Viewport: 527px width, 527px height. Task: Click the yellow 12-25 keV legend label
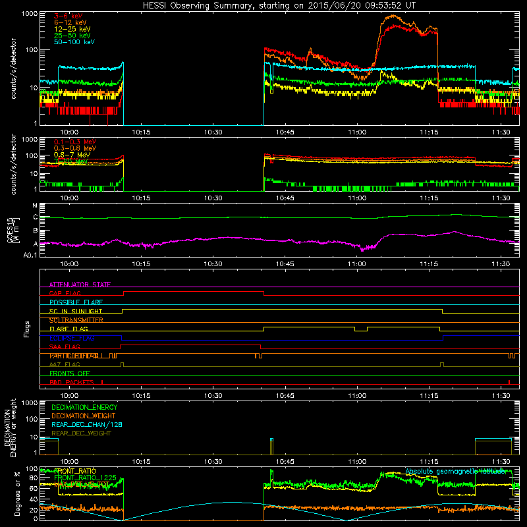click(x=72, y=29)
